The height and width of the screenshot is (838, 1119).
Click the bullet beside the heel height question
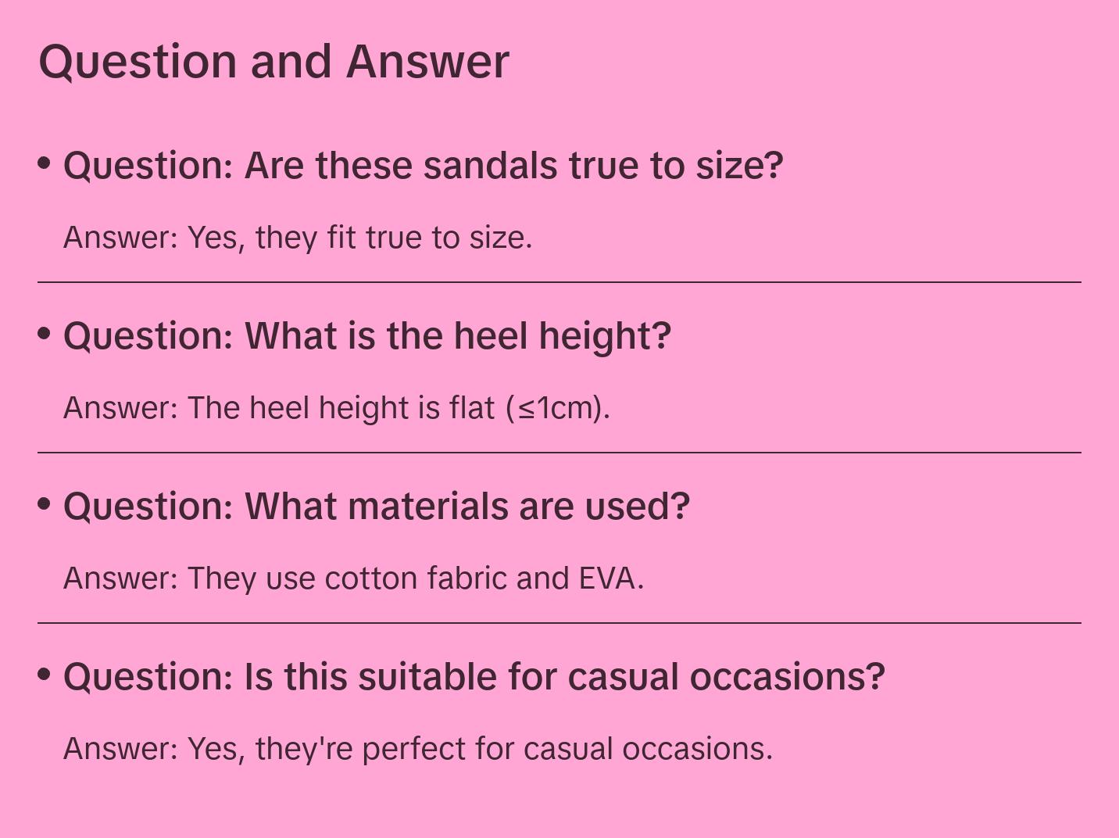(45, 333)
